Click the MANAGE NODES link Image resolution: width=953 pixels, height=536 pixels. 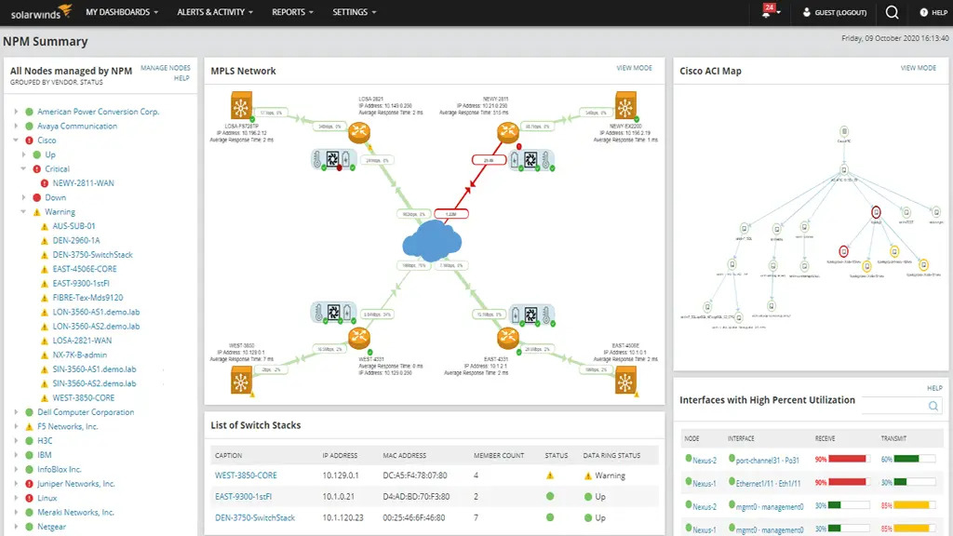(164, 67)
